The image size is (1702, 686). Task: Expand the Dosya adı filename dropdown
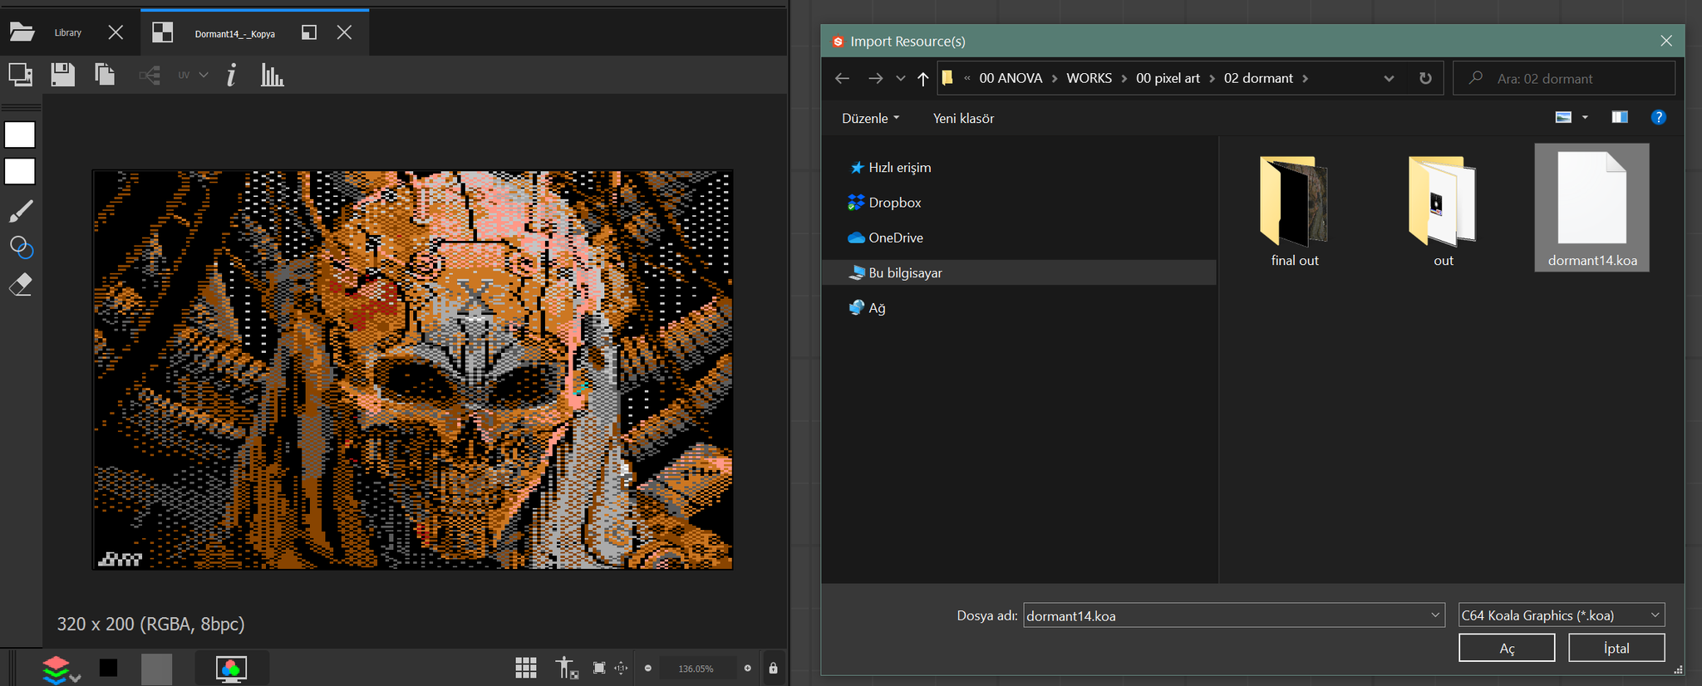1434,615
